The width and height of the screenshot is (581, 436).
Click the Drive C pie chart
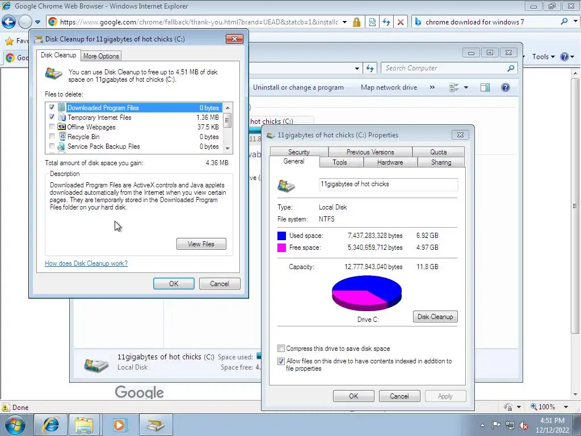[367, 293]
